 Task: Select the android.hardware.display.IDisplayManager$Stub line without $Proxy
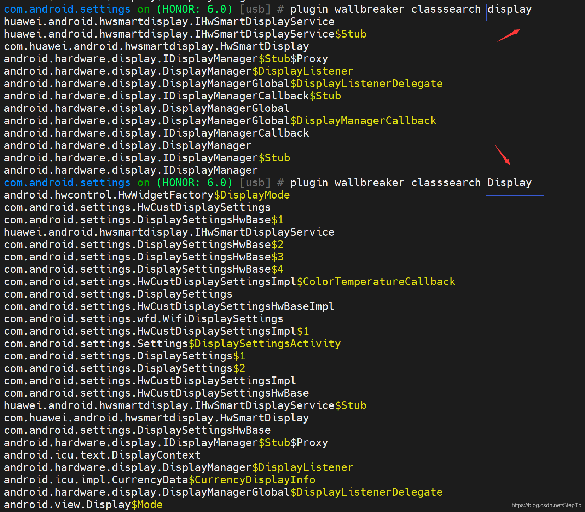(x=147, y=158)
